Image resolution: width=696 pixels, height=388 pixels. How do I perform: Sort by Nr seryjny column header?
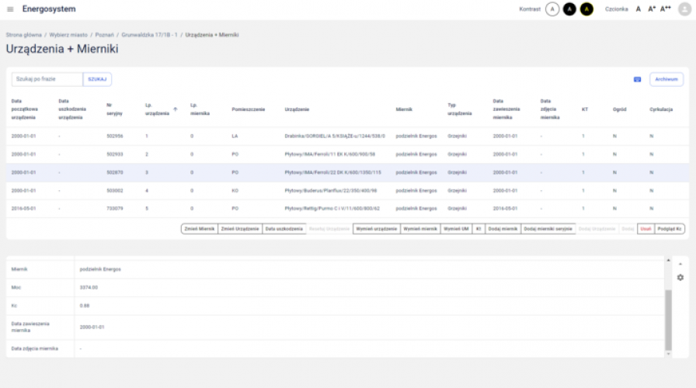point(114,109)
